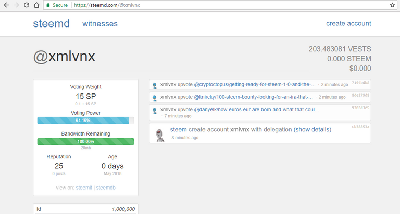
Task: Click the steem robot avatar in create account row
Action: tap(160, 135)
